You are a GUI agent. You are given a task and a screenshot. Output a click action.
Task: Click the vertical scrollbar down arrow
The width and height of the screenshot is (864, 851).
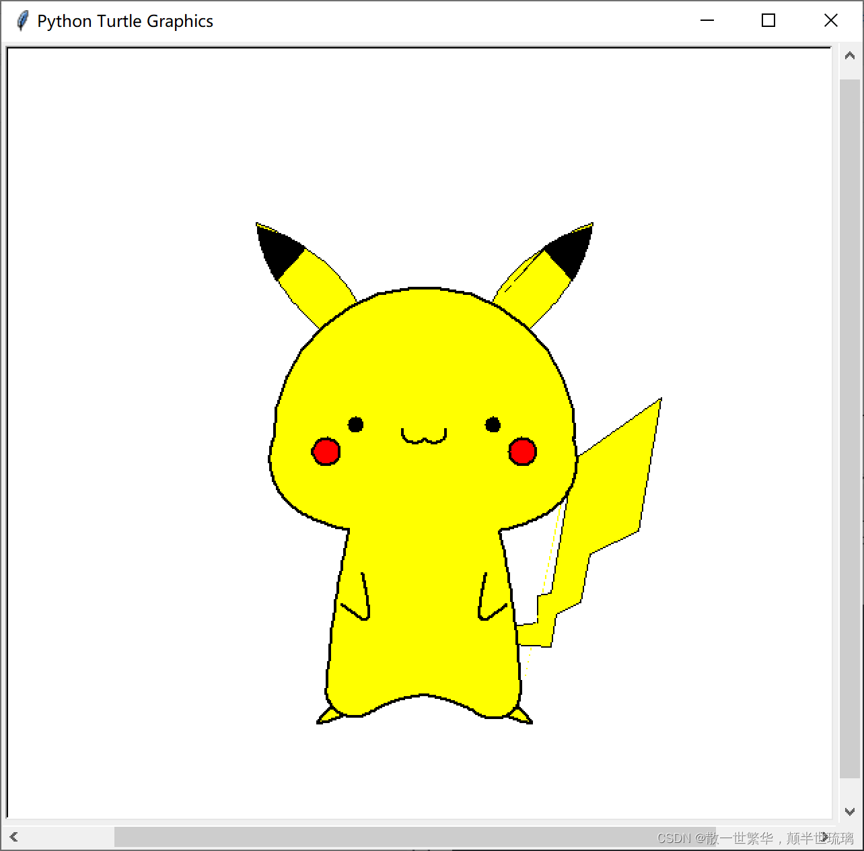[850, 811]
